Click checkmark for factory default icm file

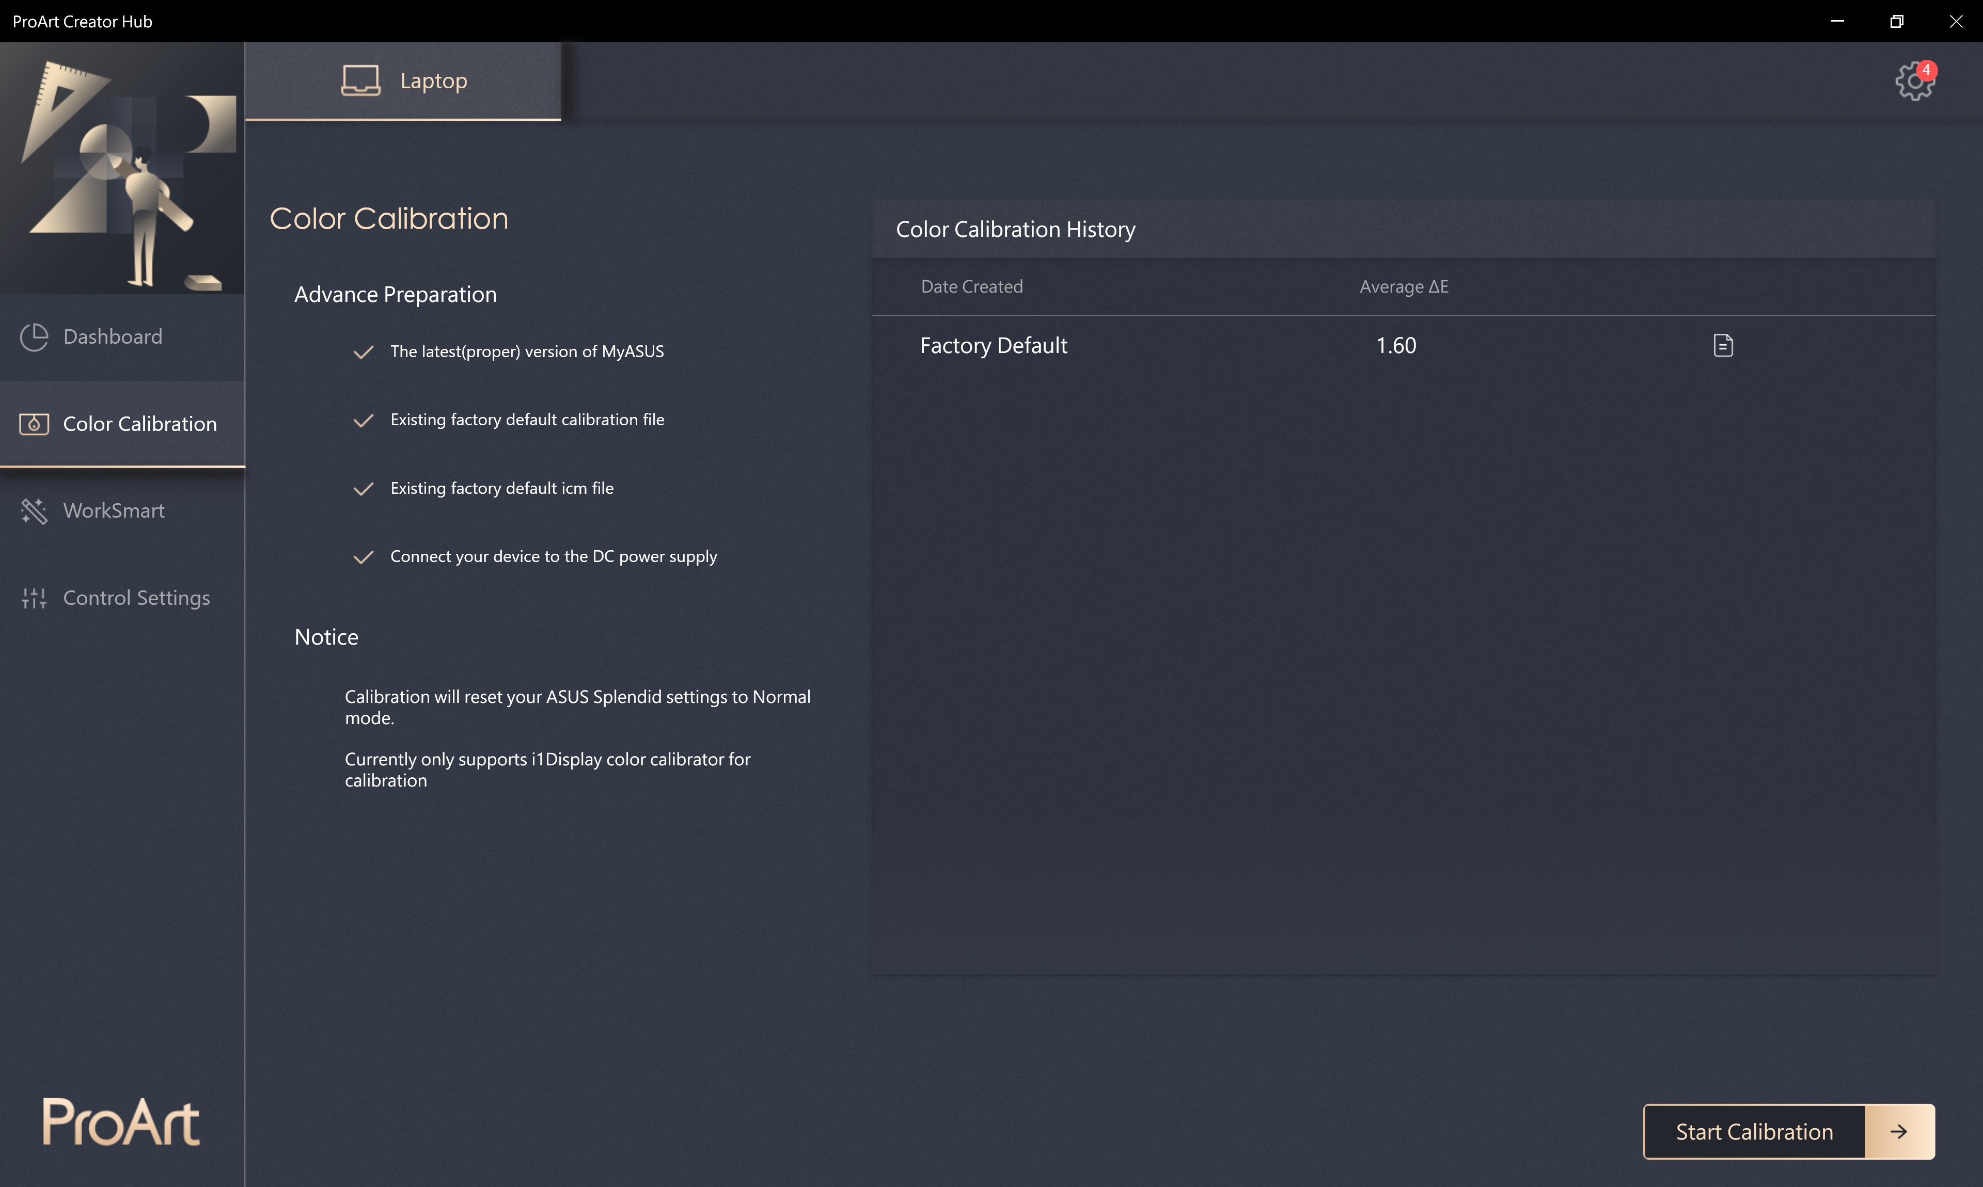coord(364,489)
